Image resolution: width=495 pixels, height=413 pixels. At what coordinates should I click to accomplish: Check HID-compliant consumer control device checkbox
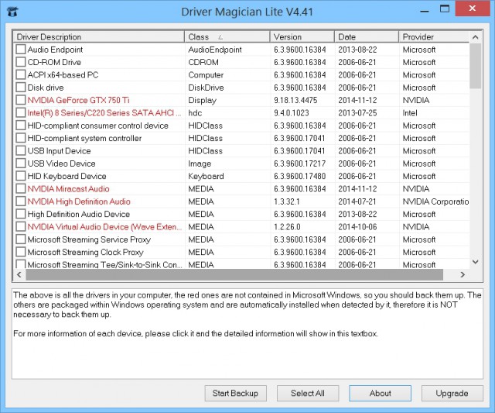tap(21, 126)
